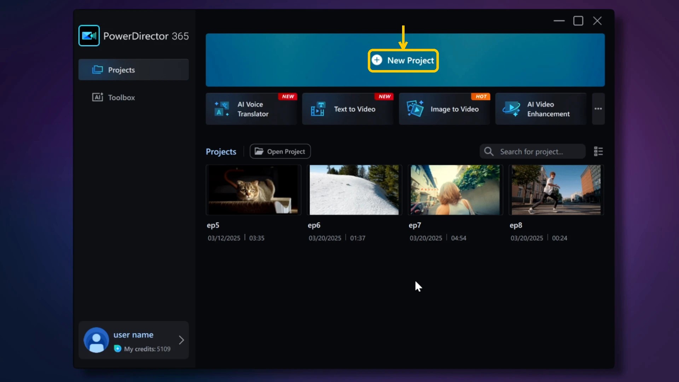Click the search magnifier icon
679x382 pixels.
[489, 151]
